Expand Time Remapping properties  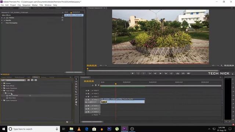click(2, 23)
